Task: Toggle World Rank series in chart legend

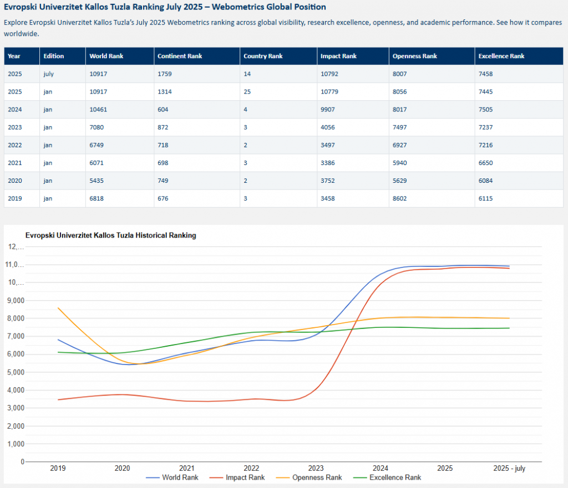Action: (172, 477)
